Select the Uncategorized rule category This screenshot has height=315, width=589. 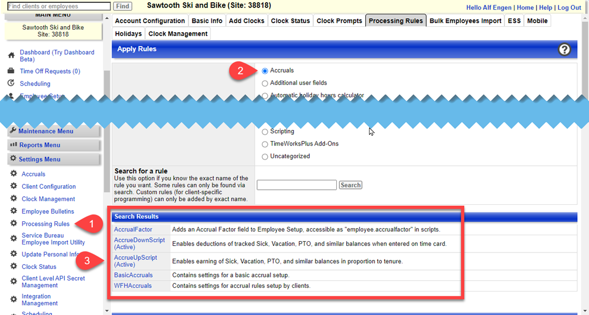pyautogui.click(x=265, y=156)
